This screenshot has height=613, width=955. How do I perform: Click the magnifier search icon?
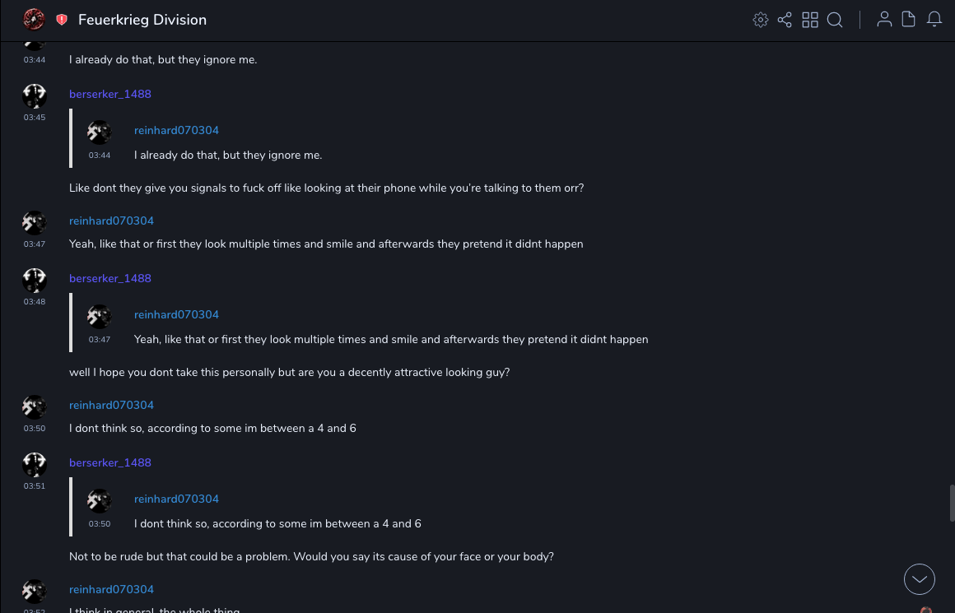(835, 20)
